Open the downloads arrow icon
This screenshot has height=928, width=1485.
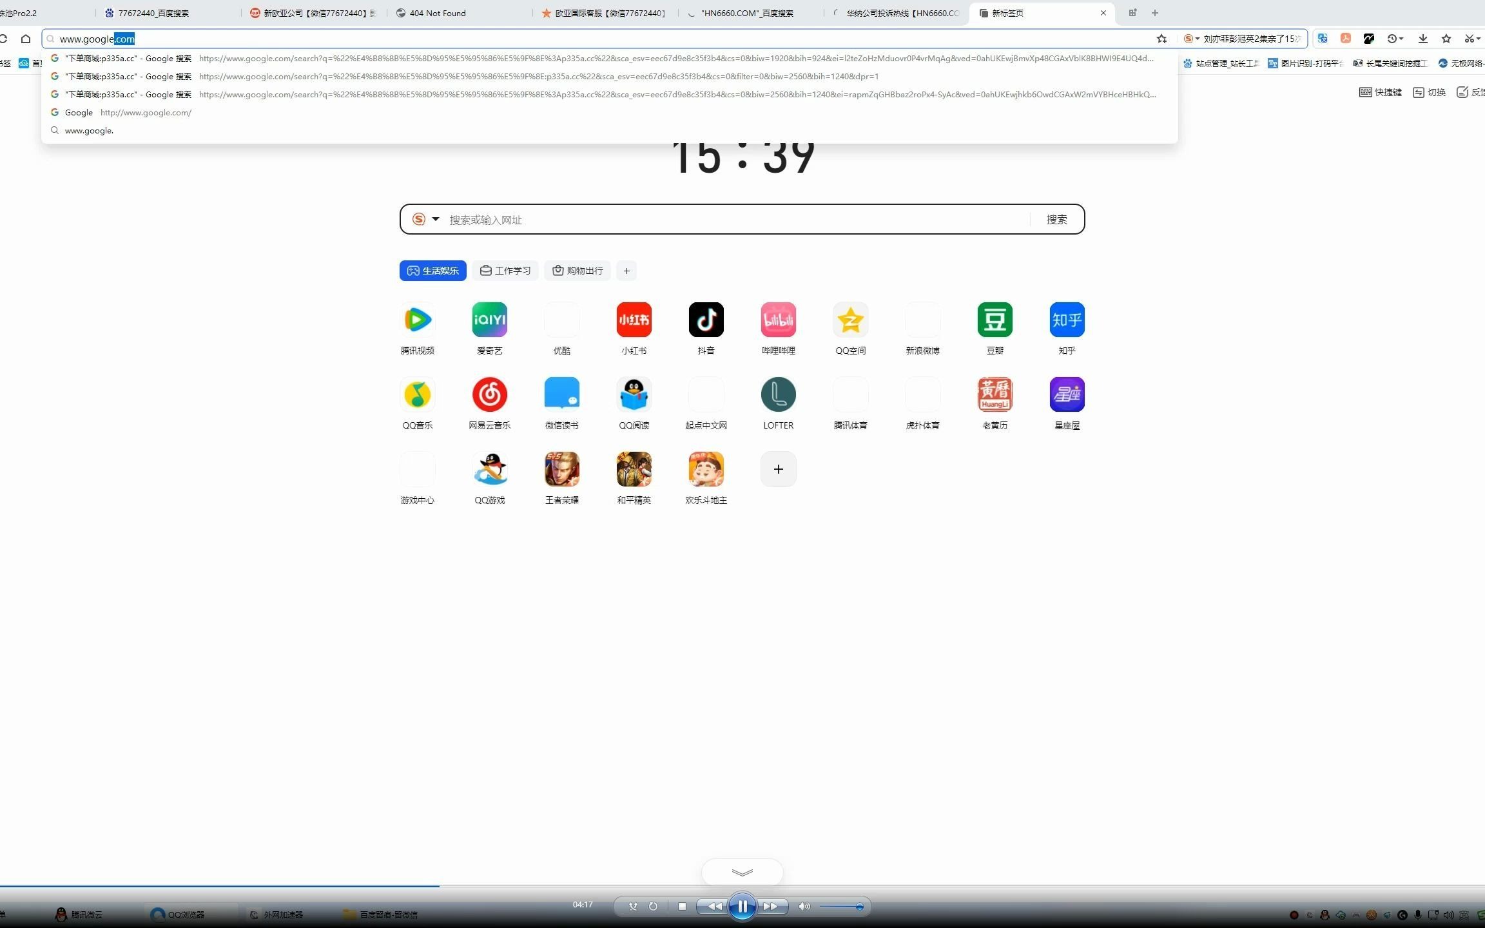(x=1423, y=39)
